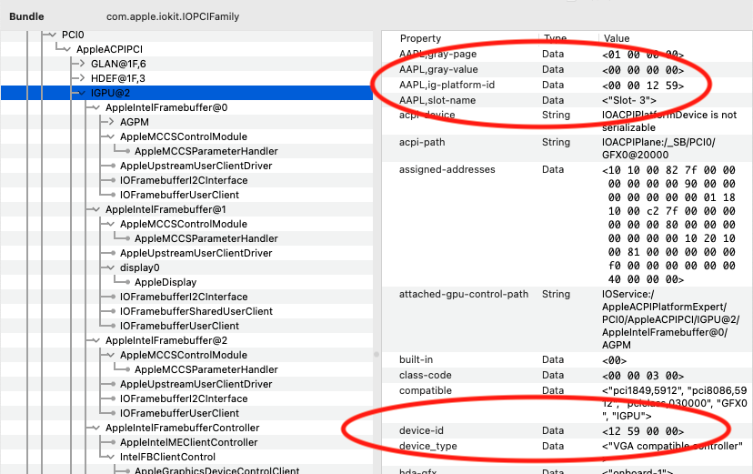Select AppleIntelFramebuffer@2 in the tree
The height and width of the screenshot is (474, 753).
pyautogui.click(x=166, y=340)
